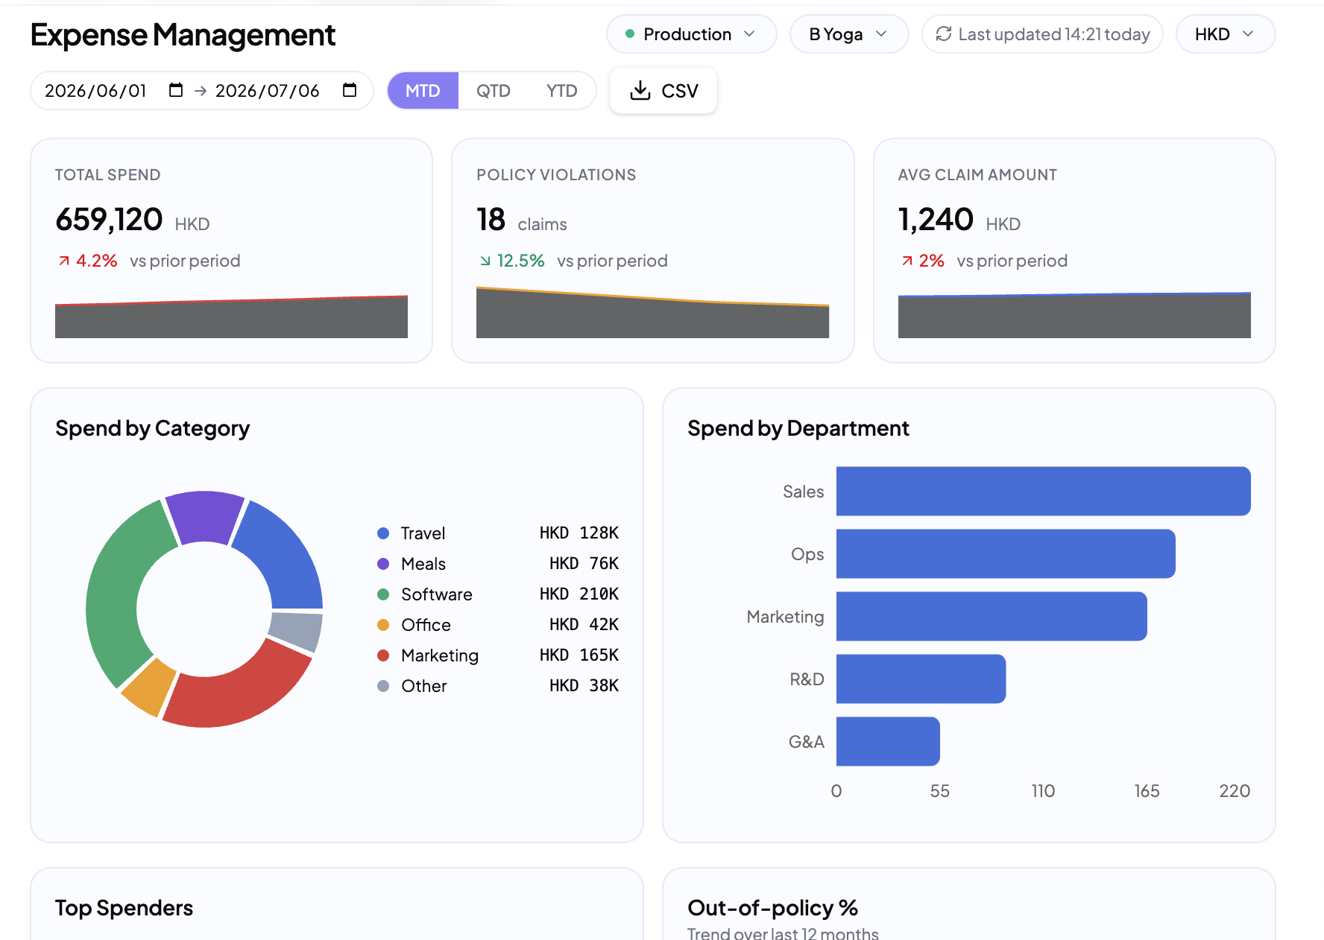Click the Other legend label
The image size is (1324, 940).
pos(424,686)
